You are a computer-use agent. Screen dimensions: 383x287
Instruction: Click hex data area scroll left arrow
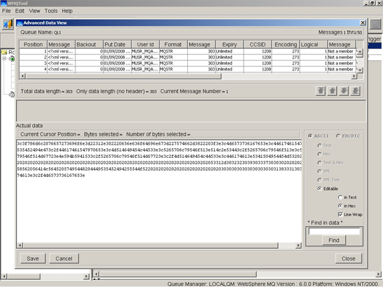coord(20,245)
